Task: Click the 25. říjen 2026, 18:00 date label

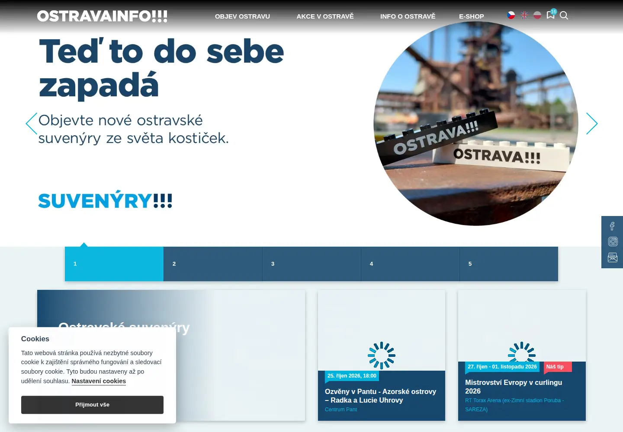Action: coord(352,376)
